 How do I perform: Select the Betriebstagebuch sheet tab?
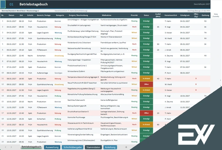(x=31, y=147)
